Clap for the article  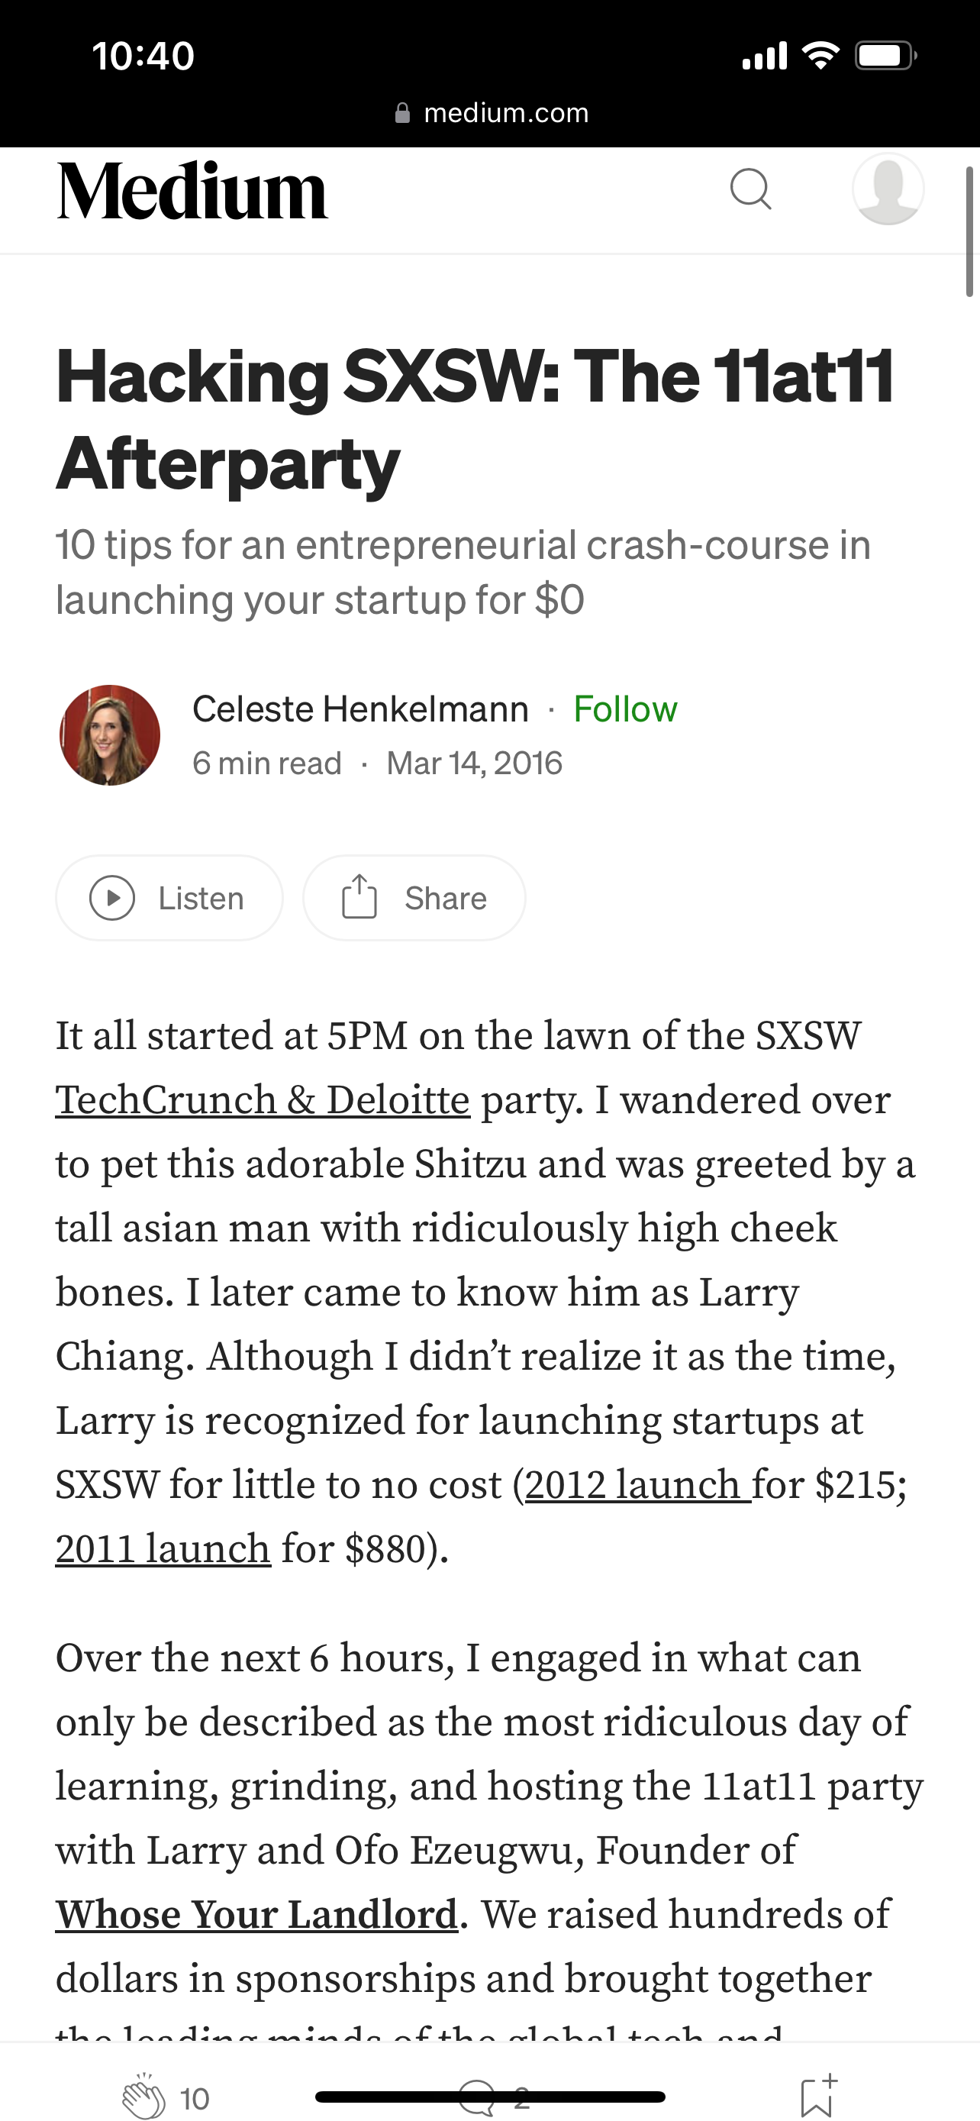coord(144,2096)
